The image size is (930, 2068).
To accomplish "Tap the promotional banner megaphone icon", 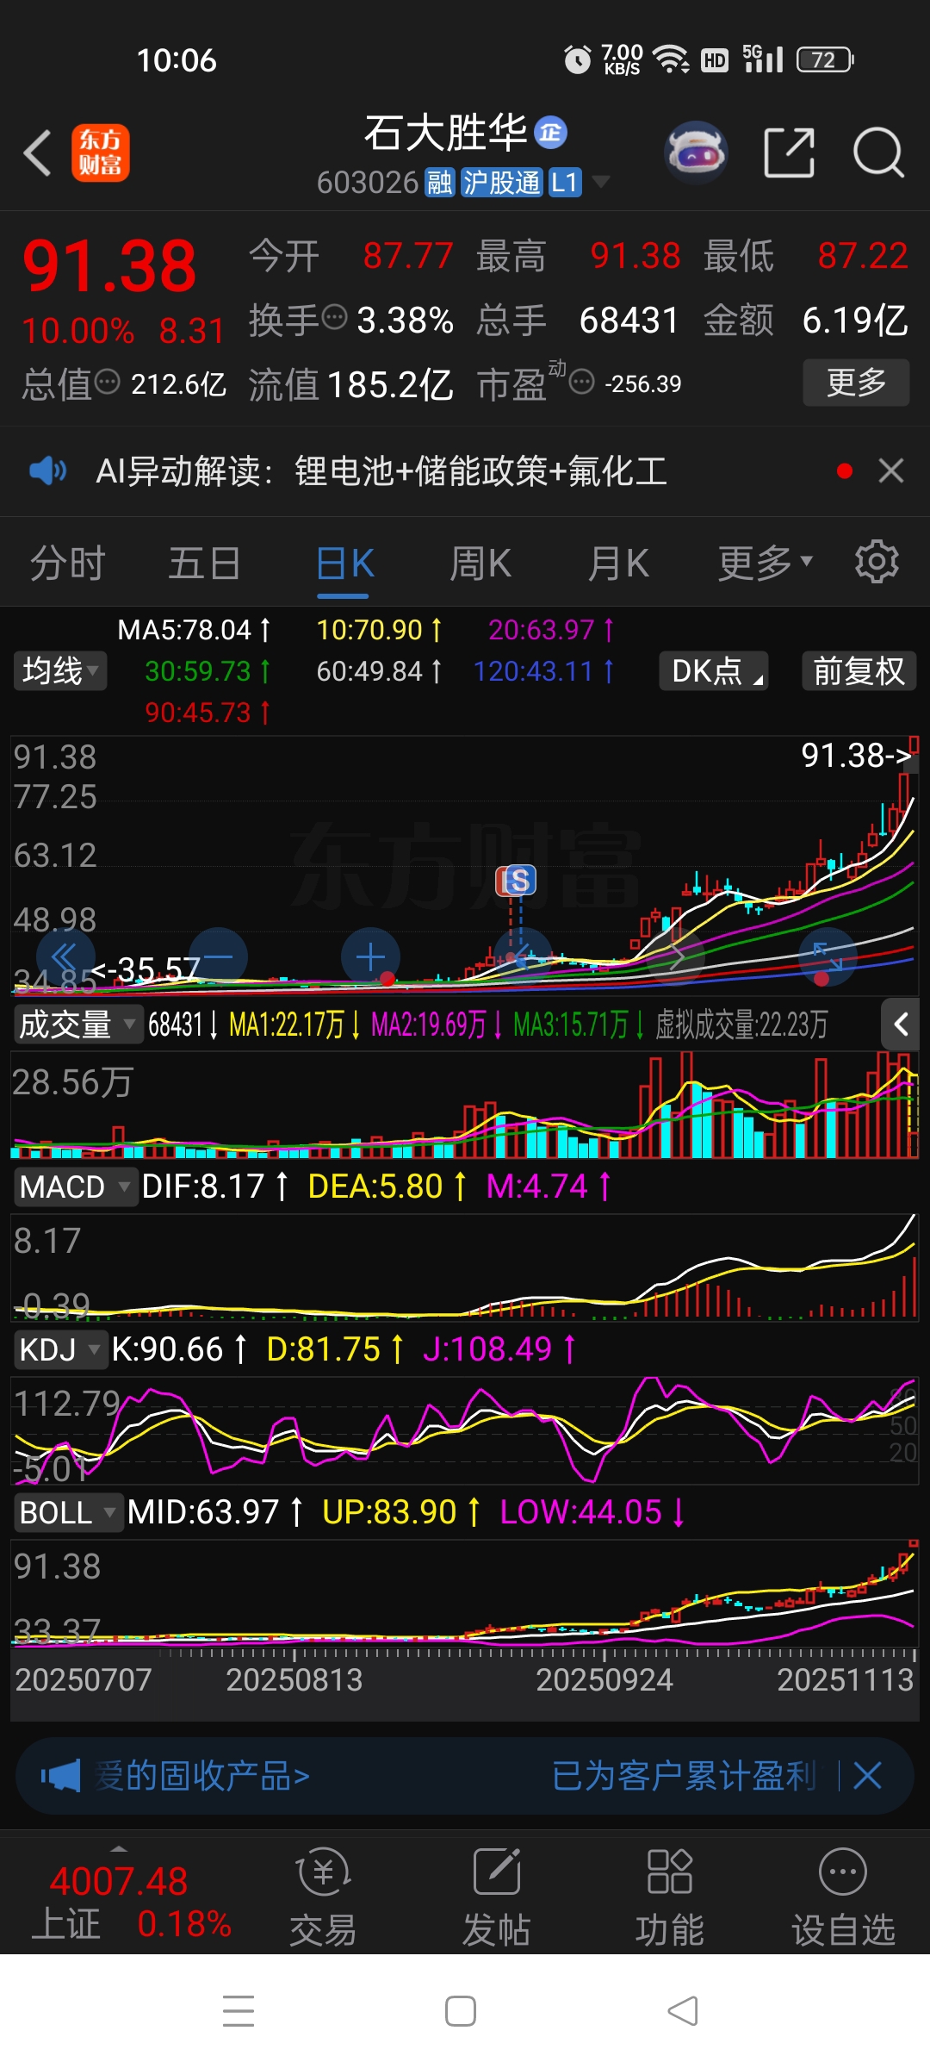I will pyautogui.click(x=60, y=1776).
